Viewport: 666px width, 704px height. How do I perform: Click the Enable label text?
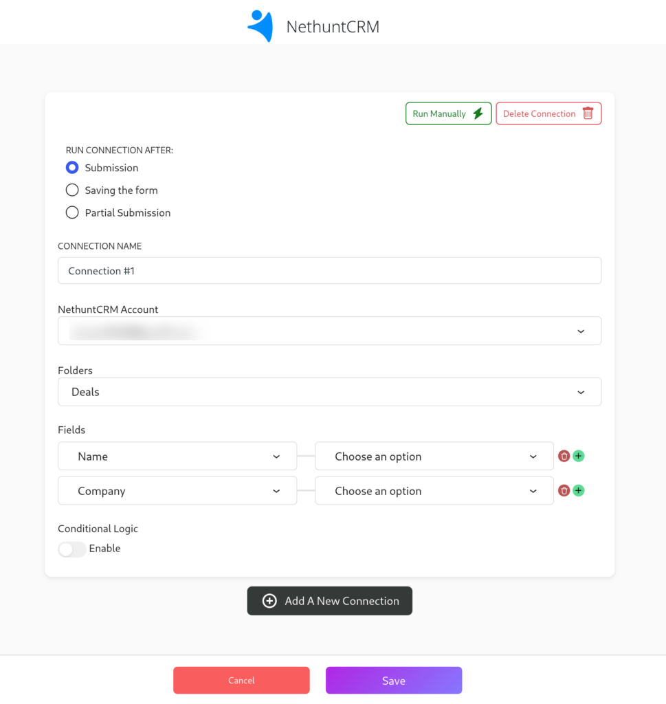click(104, 549)
